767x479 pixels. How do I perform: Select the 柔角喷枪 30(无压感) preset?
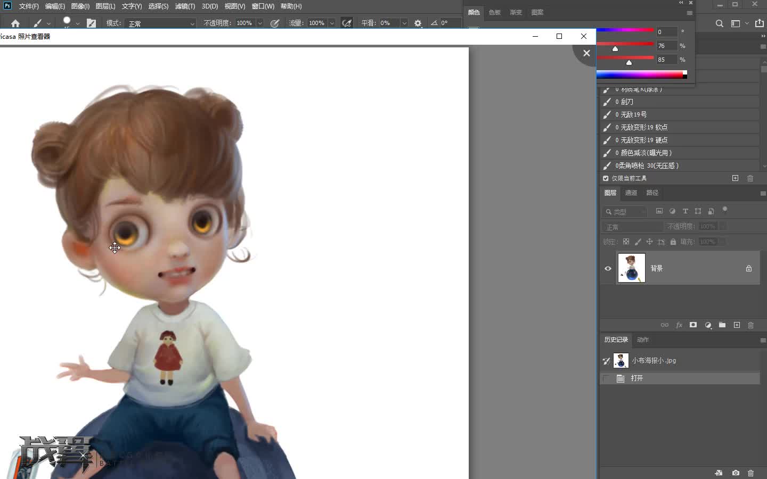pyautogui.click(x=680, y=166)
